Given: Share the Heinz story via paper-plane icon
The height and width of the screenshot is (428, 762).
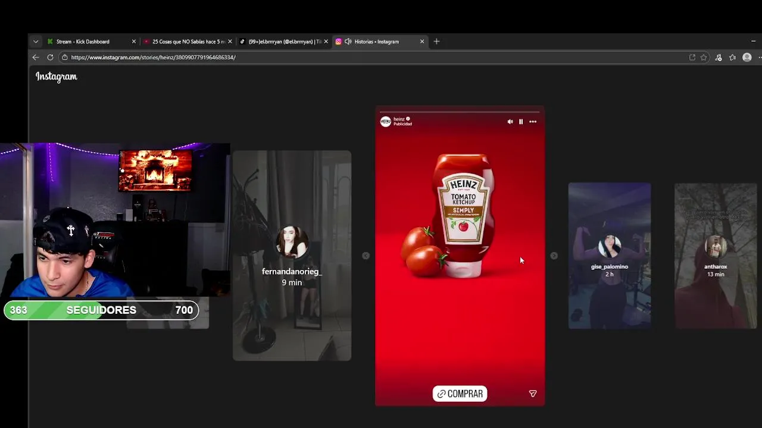Looking at the screenshot, I should (533, 394).
